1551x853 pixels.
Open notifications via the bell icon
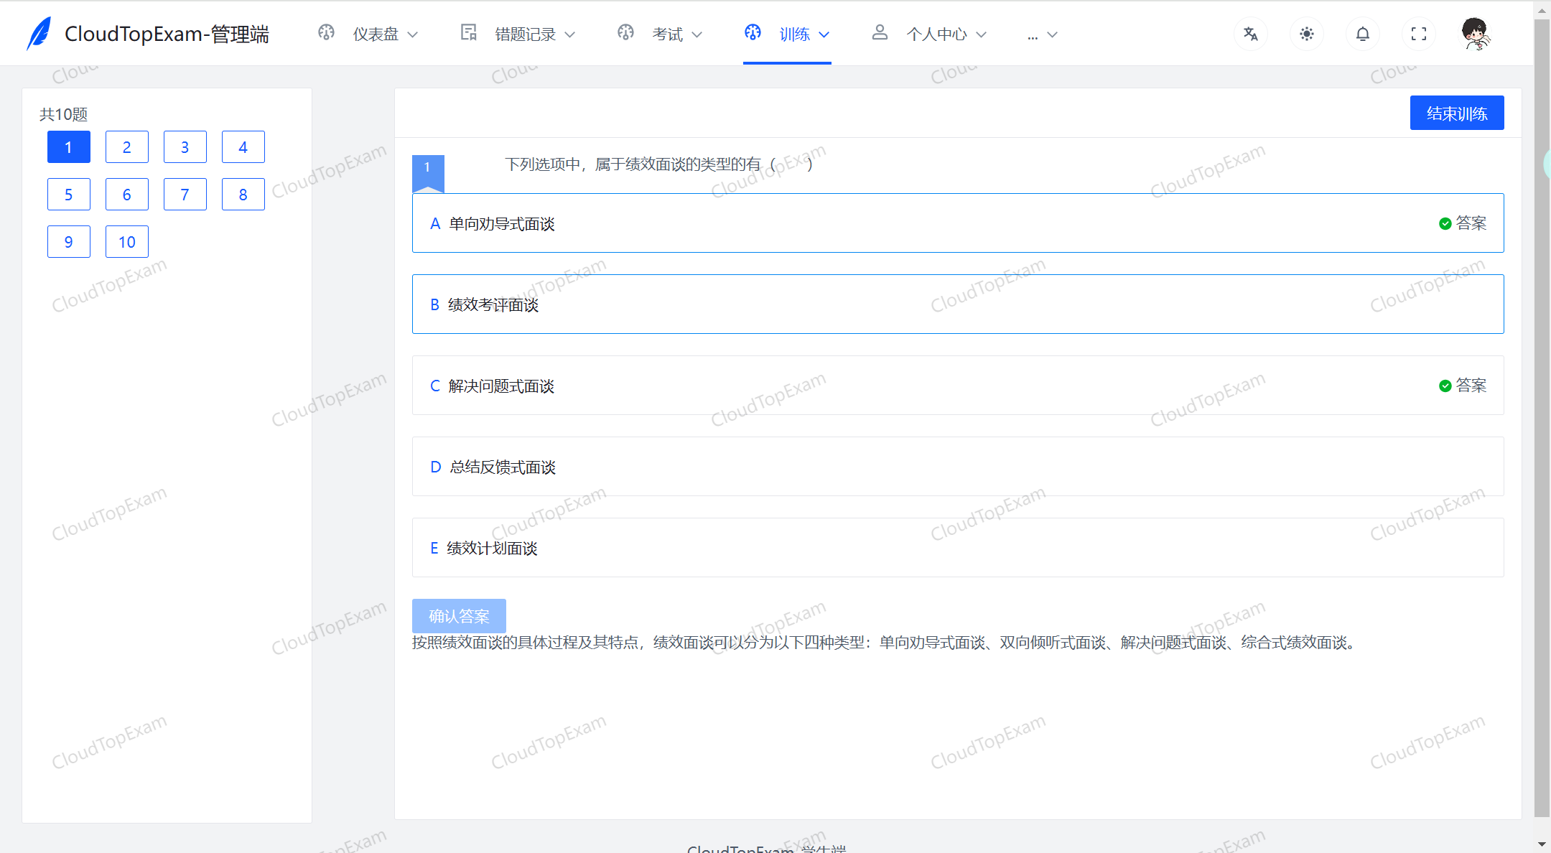click(1363, 33)
